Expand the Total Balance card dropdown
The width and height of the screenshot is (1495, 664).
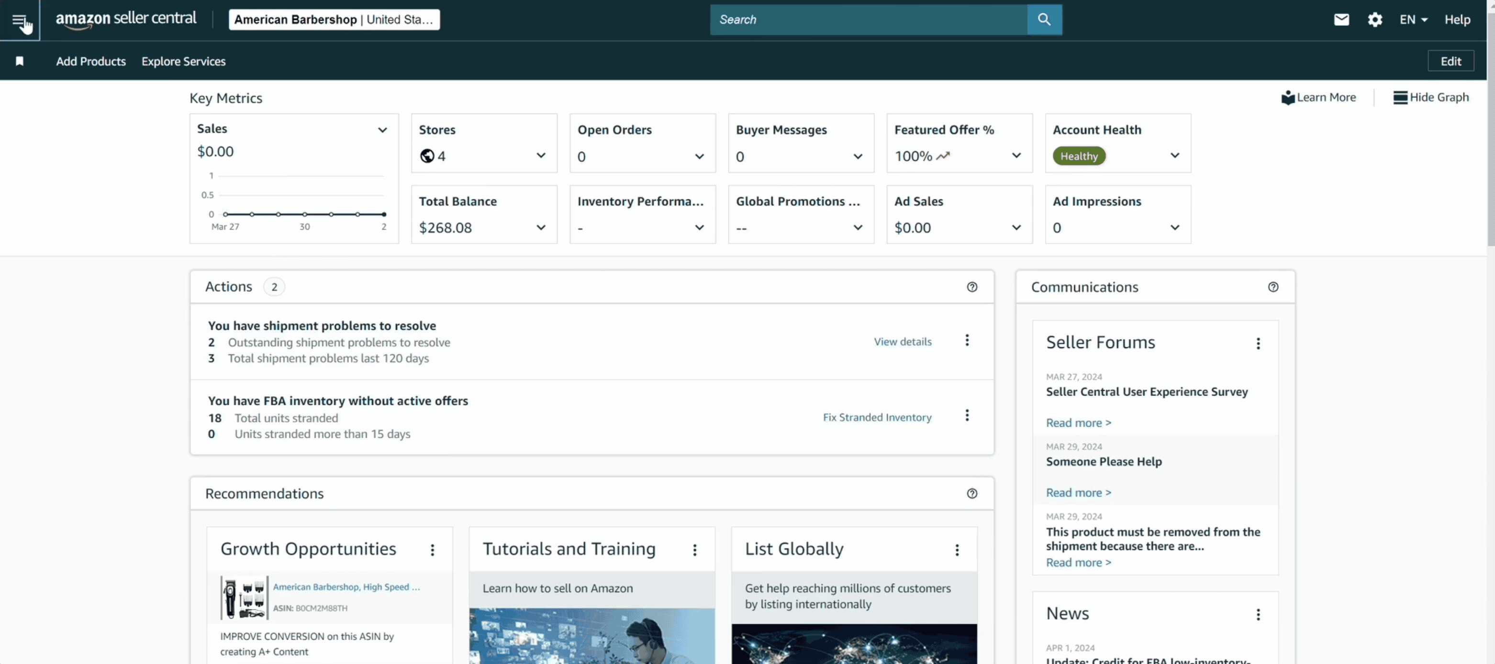click(x=541, y=228)
